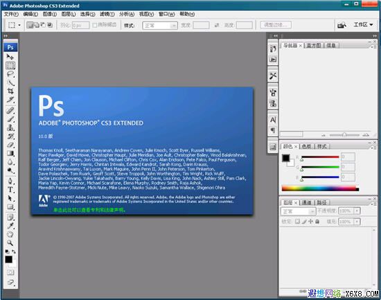Select the Eyedropper tool
The width and height of the screenshot is (381, 300).
pyautogui.click(x=10, y=226)
